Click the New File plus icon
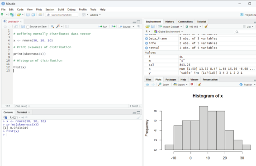This screenshot has height=166, width=256. pos(2,14)
